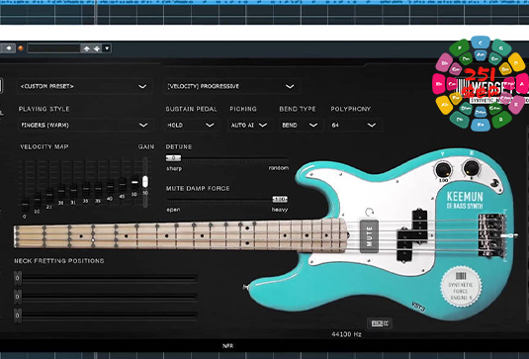Click the MUTE DAMP FORCE slider handle
Image resolution: width=529 pixels, height=359 pixels.
click(x=280, y=200)
